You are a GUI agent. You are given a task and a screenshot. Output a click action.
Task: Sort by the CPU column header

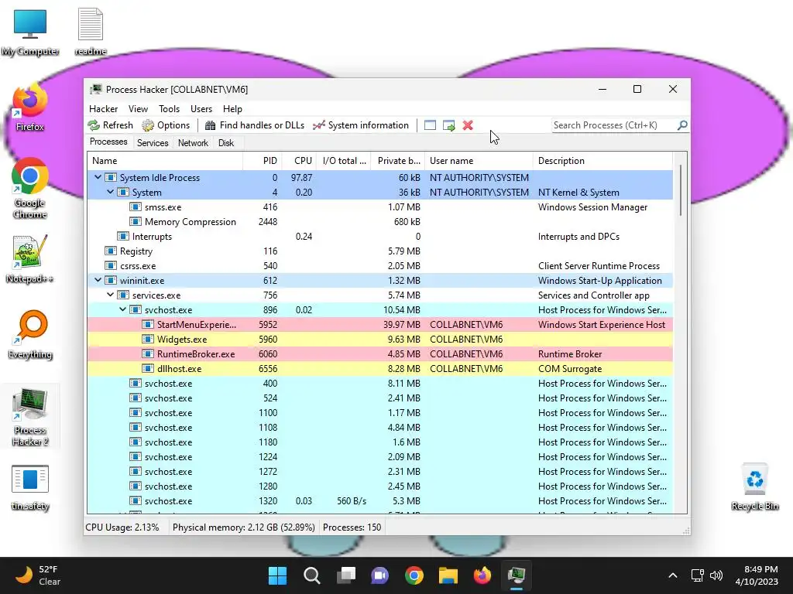[300, 161]
